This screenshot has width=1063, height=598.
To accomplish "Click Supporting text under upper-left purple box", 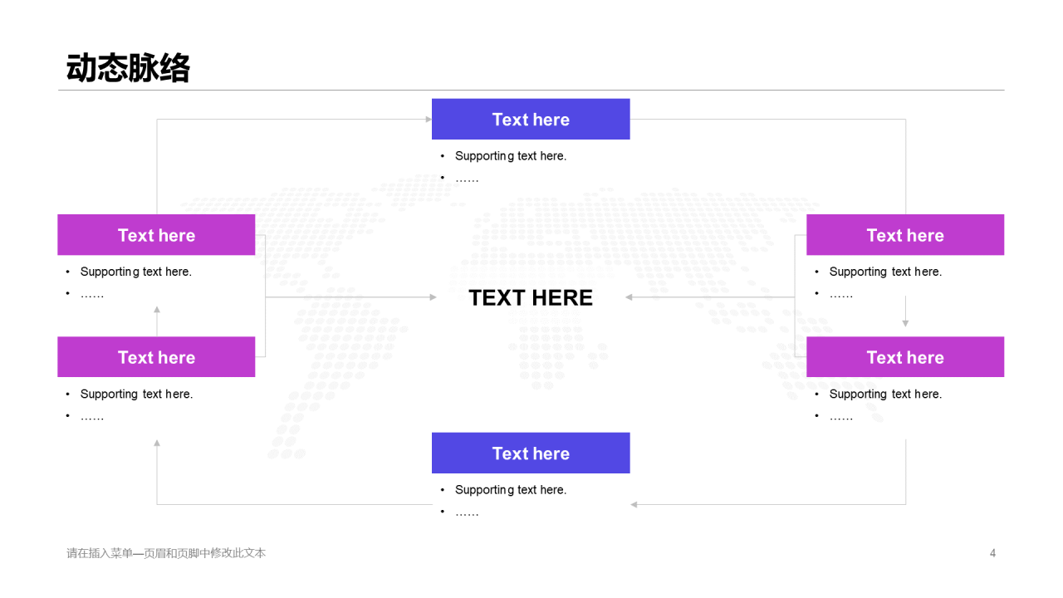I will point(136,272).
